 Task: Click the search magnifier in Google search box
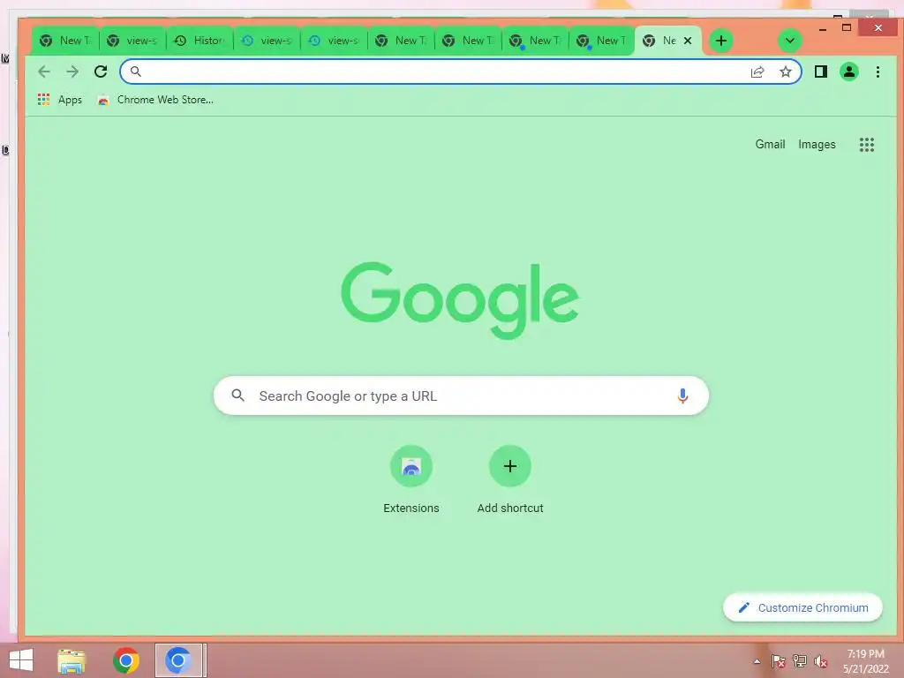[x=238, y=395]
